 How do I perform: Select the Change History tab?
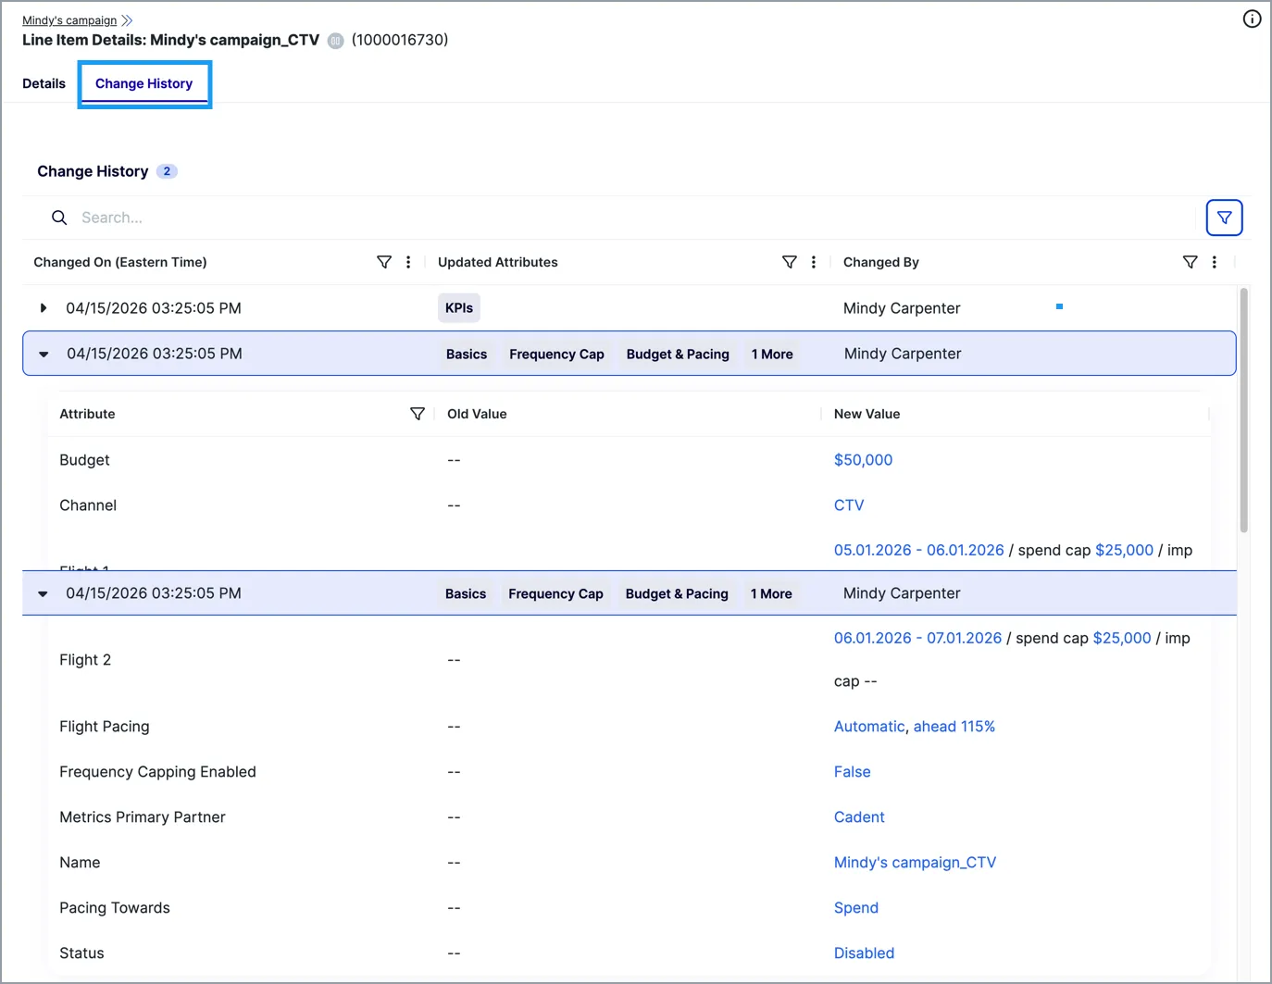click(x=144, y=83)
